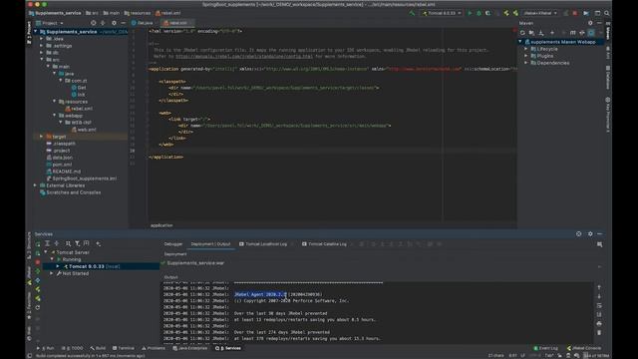Stop the running application red square

click(574, 13)
